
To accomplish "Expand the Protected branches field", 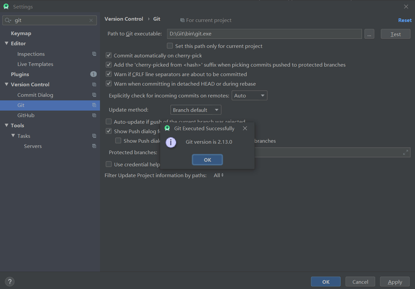I will coord(405,152).
